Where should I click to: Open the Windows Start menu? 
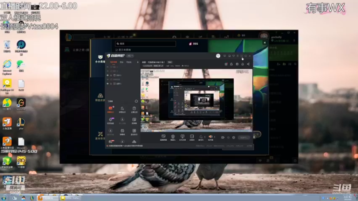click(x=4, y=198)
